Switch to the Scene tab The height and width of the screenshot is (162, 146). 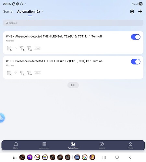click(x=8, y=11)
